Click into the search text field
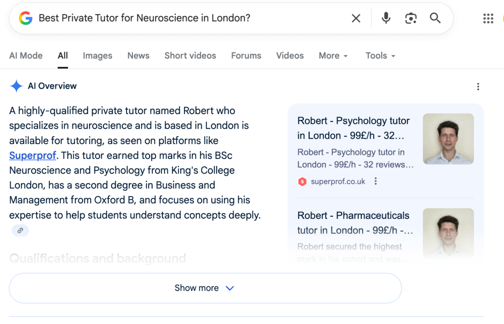Image resolution: width=504 pixels, height=324 pixels. pyautogui.click(x=187, y=18)
